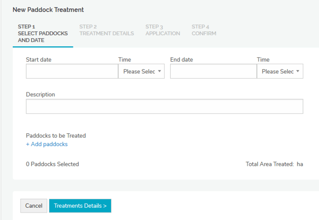Click the 'End date' label
The image size is (319, 220).
[x=181, y=60]
